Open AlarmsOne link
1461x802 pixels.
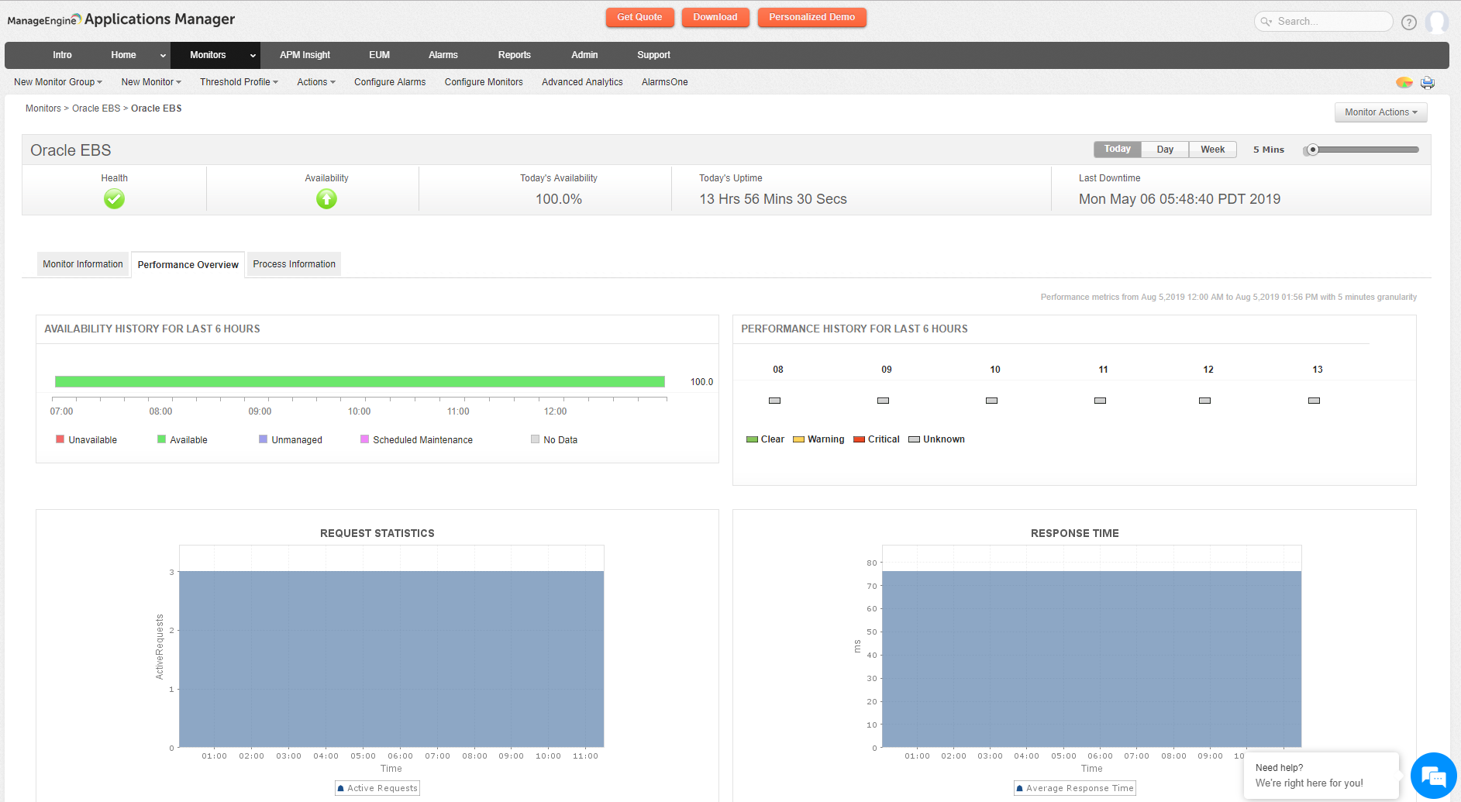tap(665, 82)
